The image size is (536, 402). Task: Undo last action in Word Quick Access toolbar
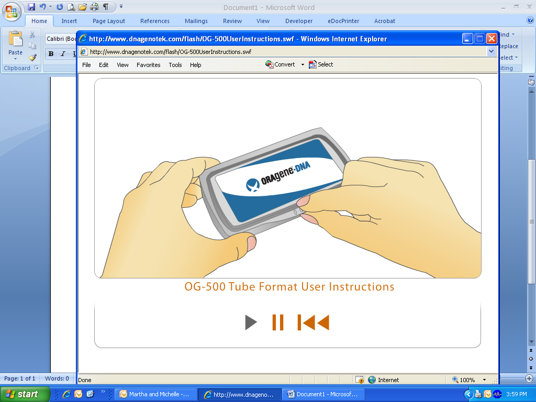click(42, 7)
